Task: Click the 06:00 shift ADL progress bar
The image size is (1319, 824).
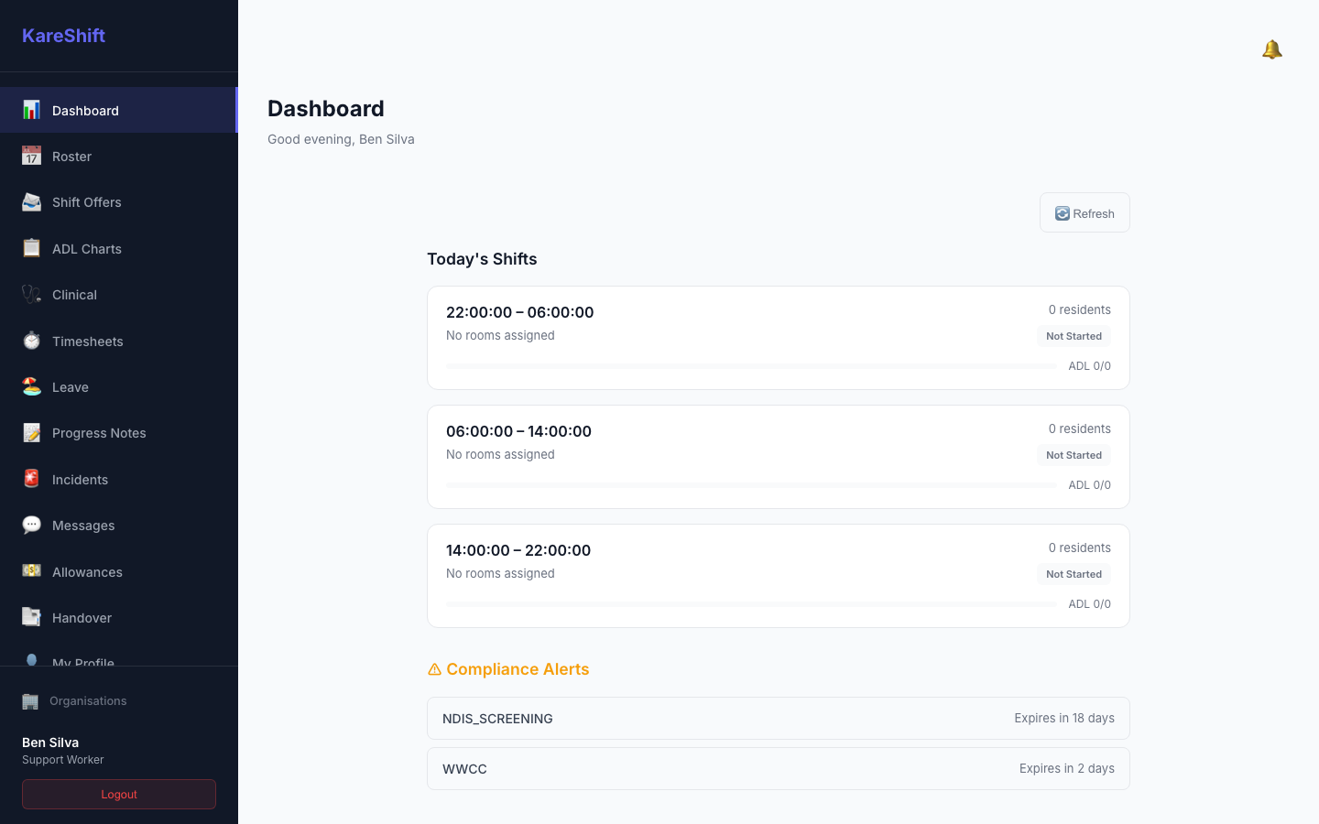Action: 751,485
